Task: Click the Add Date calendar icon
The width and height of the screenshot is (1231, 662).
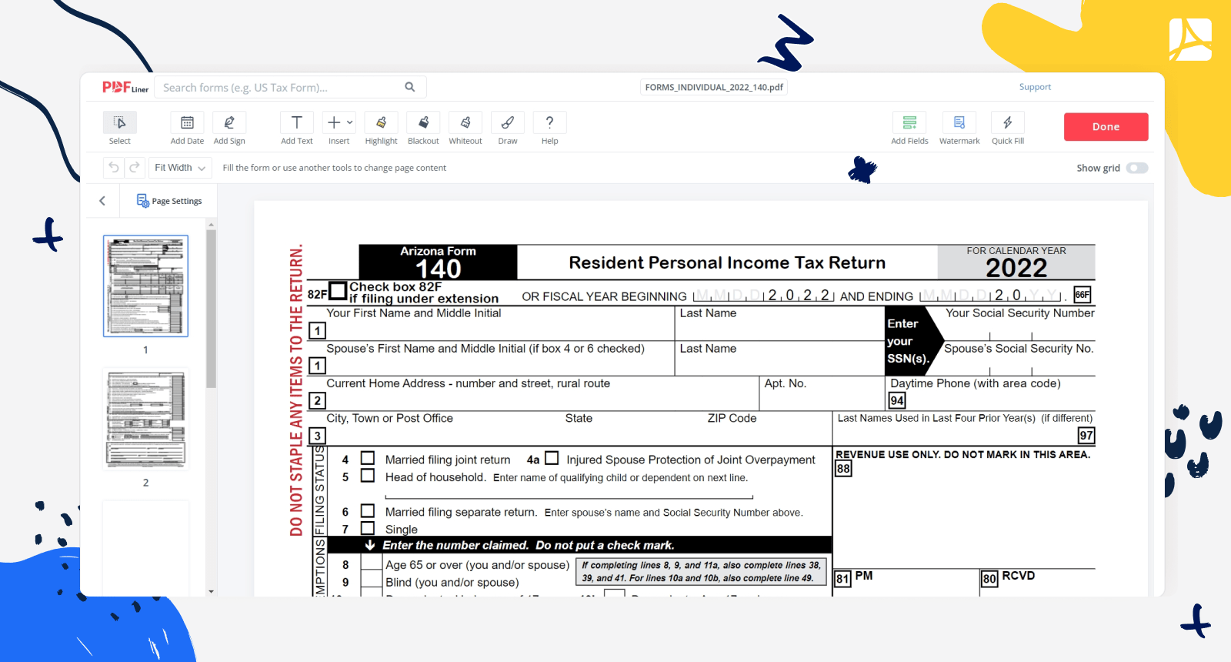Action: pyautogui.click(x=187, y=122)
